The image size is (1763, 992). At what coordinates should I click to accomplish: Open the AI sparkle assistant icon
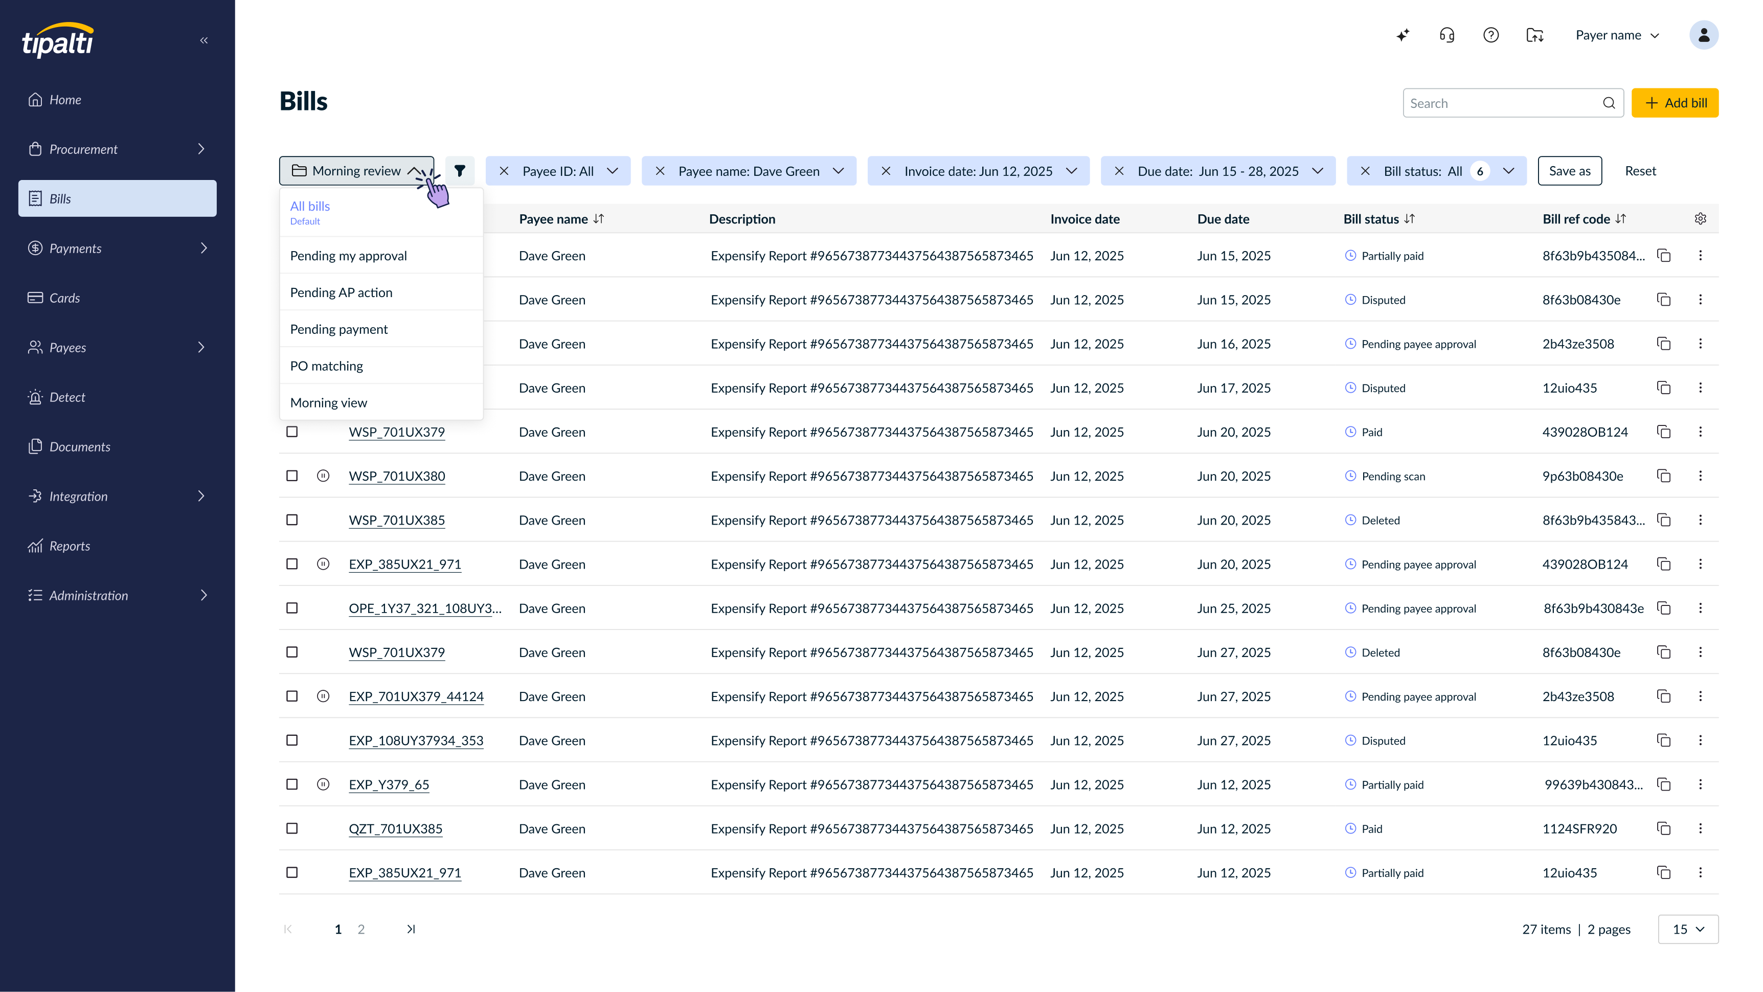coord(1403,35)
